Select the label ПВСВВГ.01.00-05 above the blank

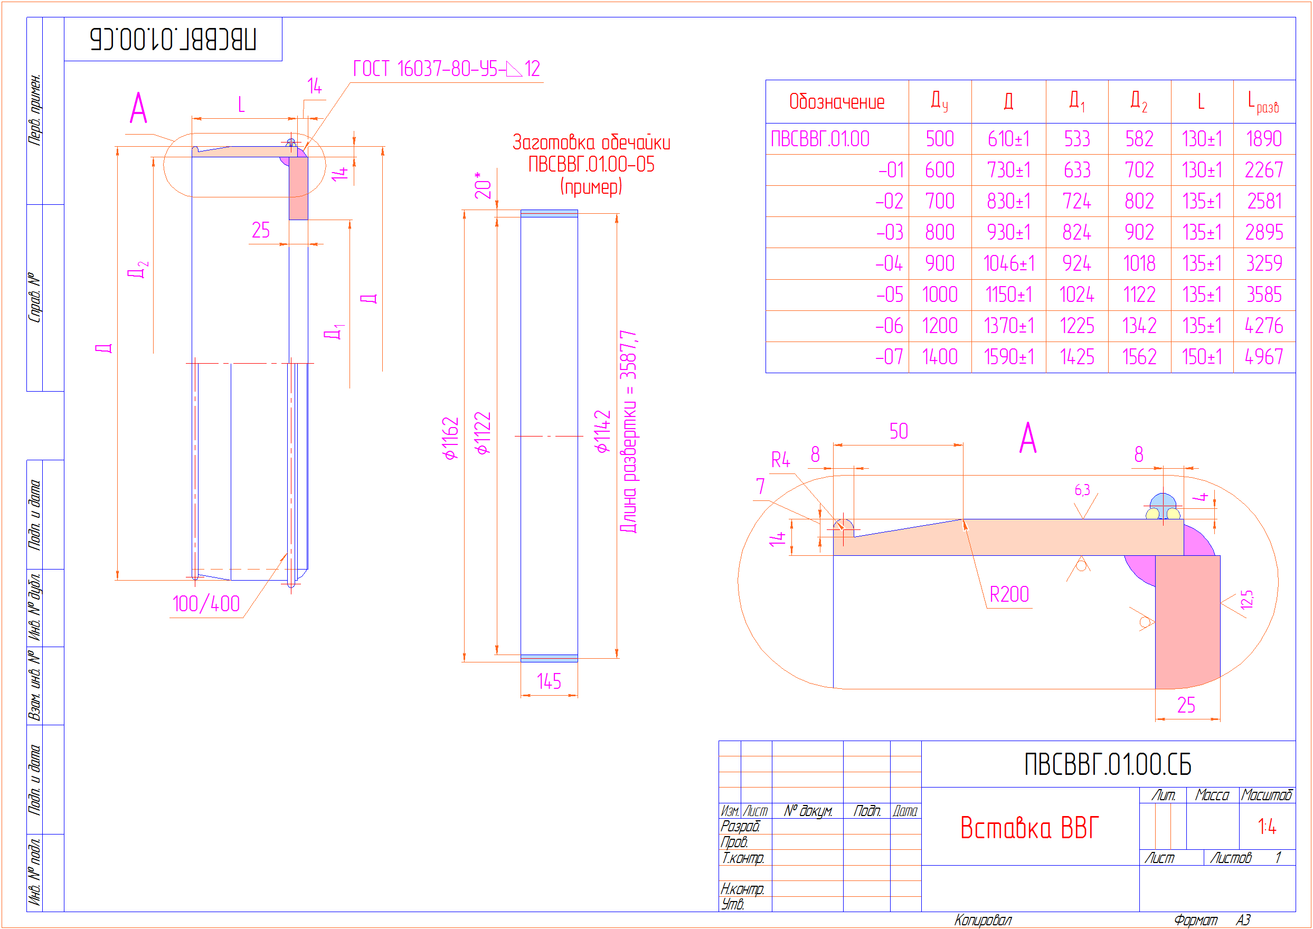click(x=591, y=164)
